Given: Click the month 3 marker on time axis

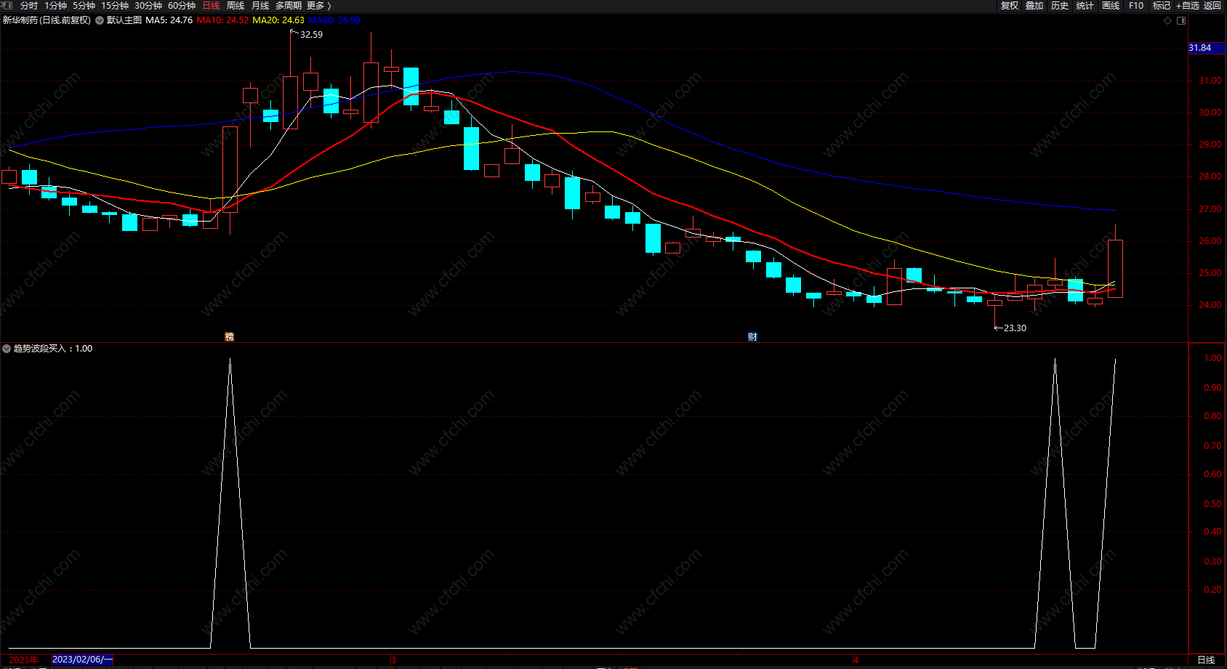Looking at the screenshot, I should [393, 660].
